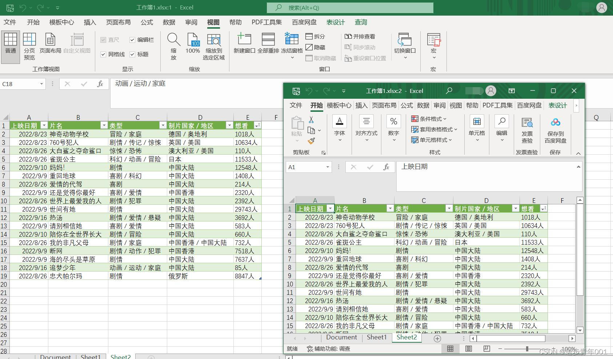Click Split window command
This screenshot has height=359, width=613.
(x=316, y=36)
